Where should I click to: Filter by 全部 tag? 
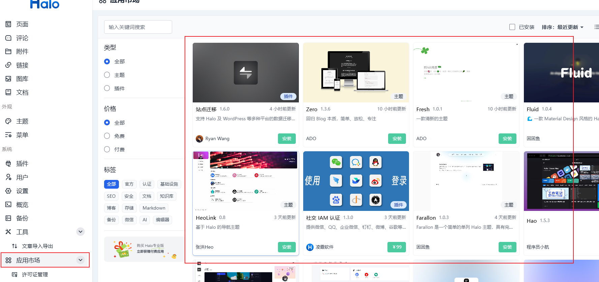click(x=112, y=184)
